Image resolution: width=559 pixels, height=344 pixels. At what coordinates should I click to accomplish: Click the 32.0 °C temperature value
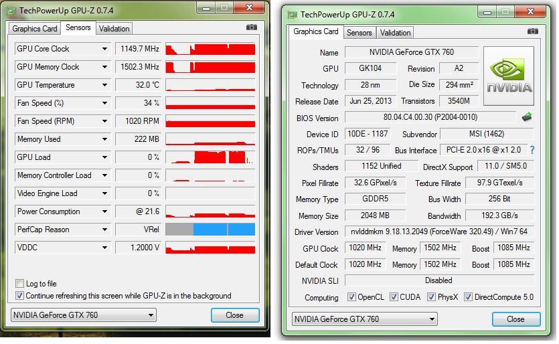tap(139, 85)
